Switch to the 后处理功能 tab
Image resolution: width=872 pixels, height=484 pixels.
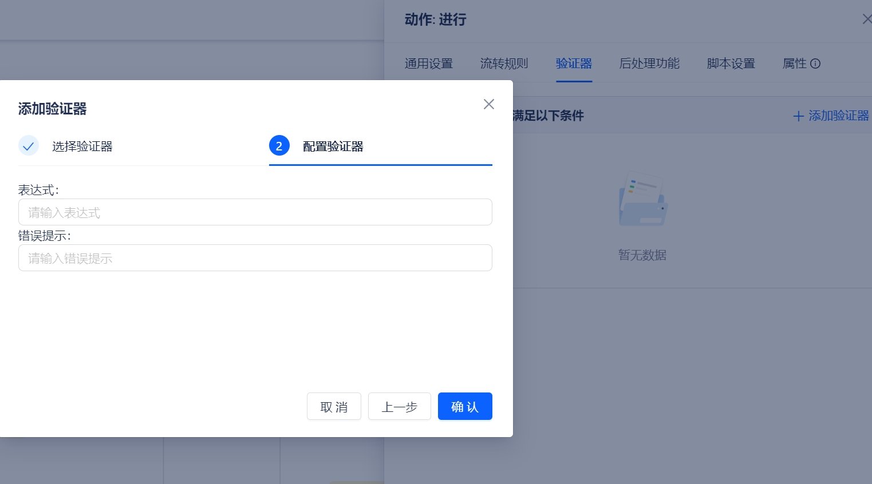point(649,64)
